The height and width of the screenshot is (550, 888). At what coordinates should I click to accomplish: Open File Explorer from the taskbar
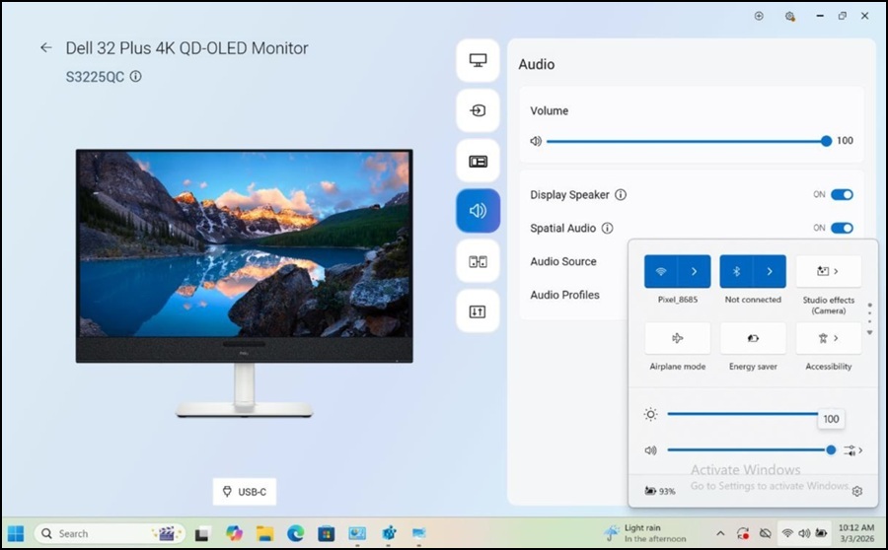[x=264, y=533]
